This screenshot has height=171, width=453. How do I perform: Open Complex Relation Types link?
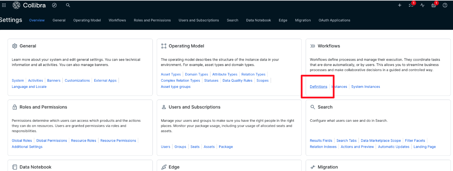(x=181, y=81)
